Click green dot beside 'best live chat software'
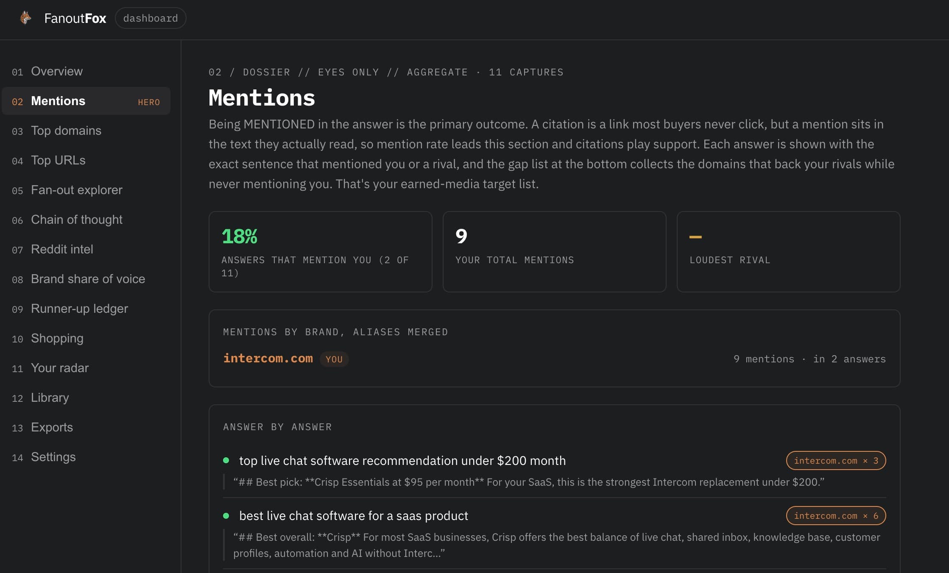The image size is (949, 573). point(226,516)
